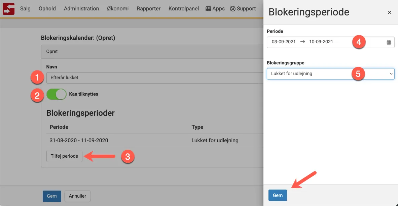The width and height of the screenshot is (398, 206).
Task: Click the calendar icon in Periode field
Action: pyautogui.click(x=389, y=42)
